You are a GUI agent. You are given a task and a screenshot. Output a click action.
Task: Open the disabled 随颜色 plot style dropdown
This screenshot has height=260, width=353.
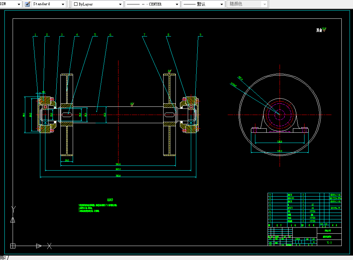point(265,4)
